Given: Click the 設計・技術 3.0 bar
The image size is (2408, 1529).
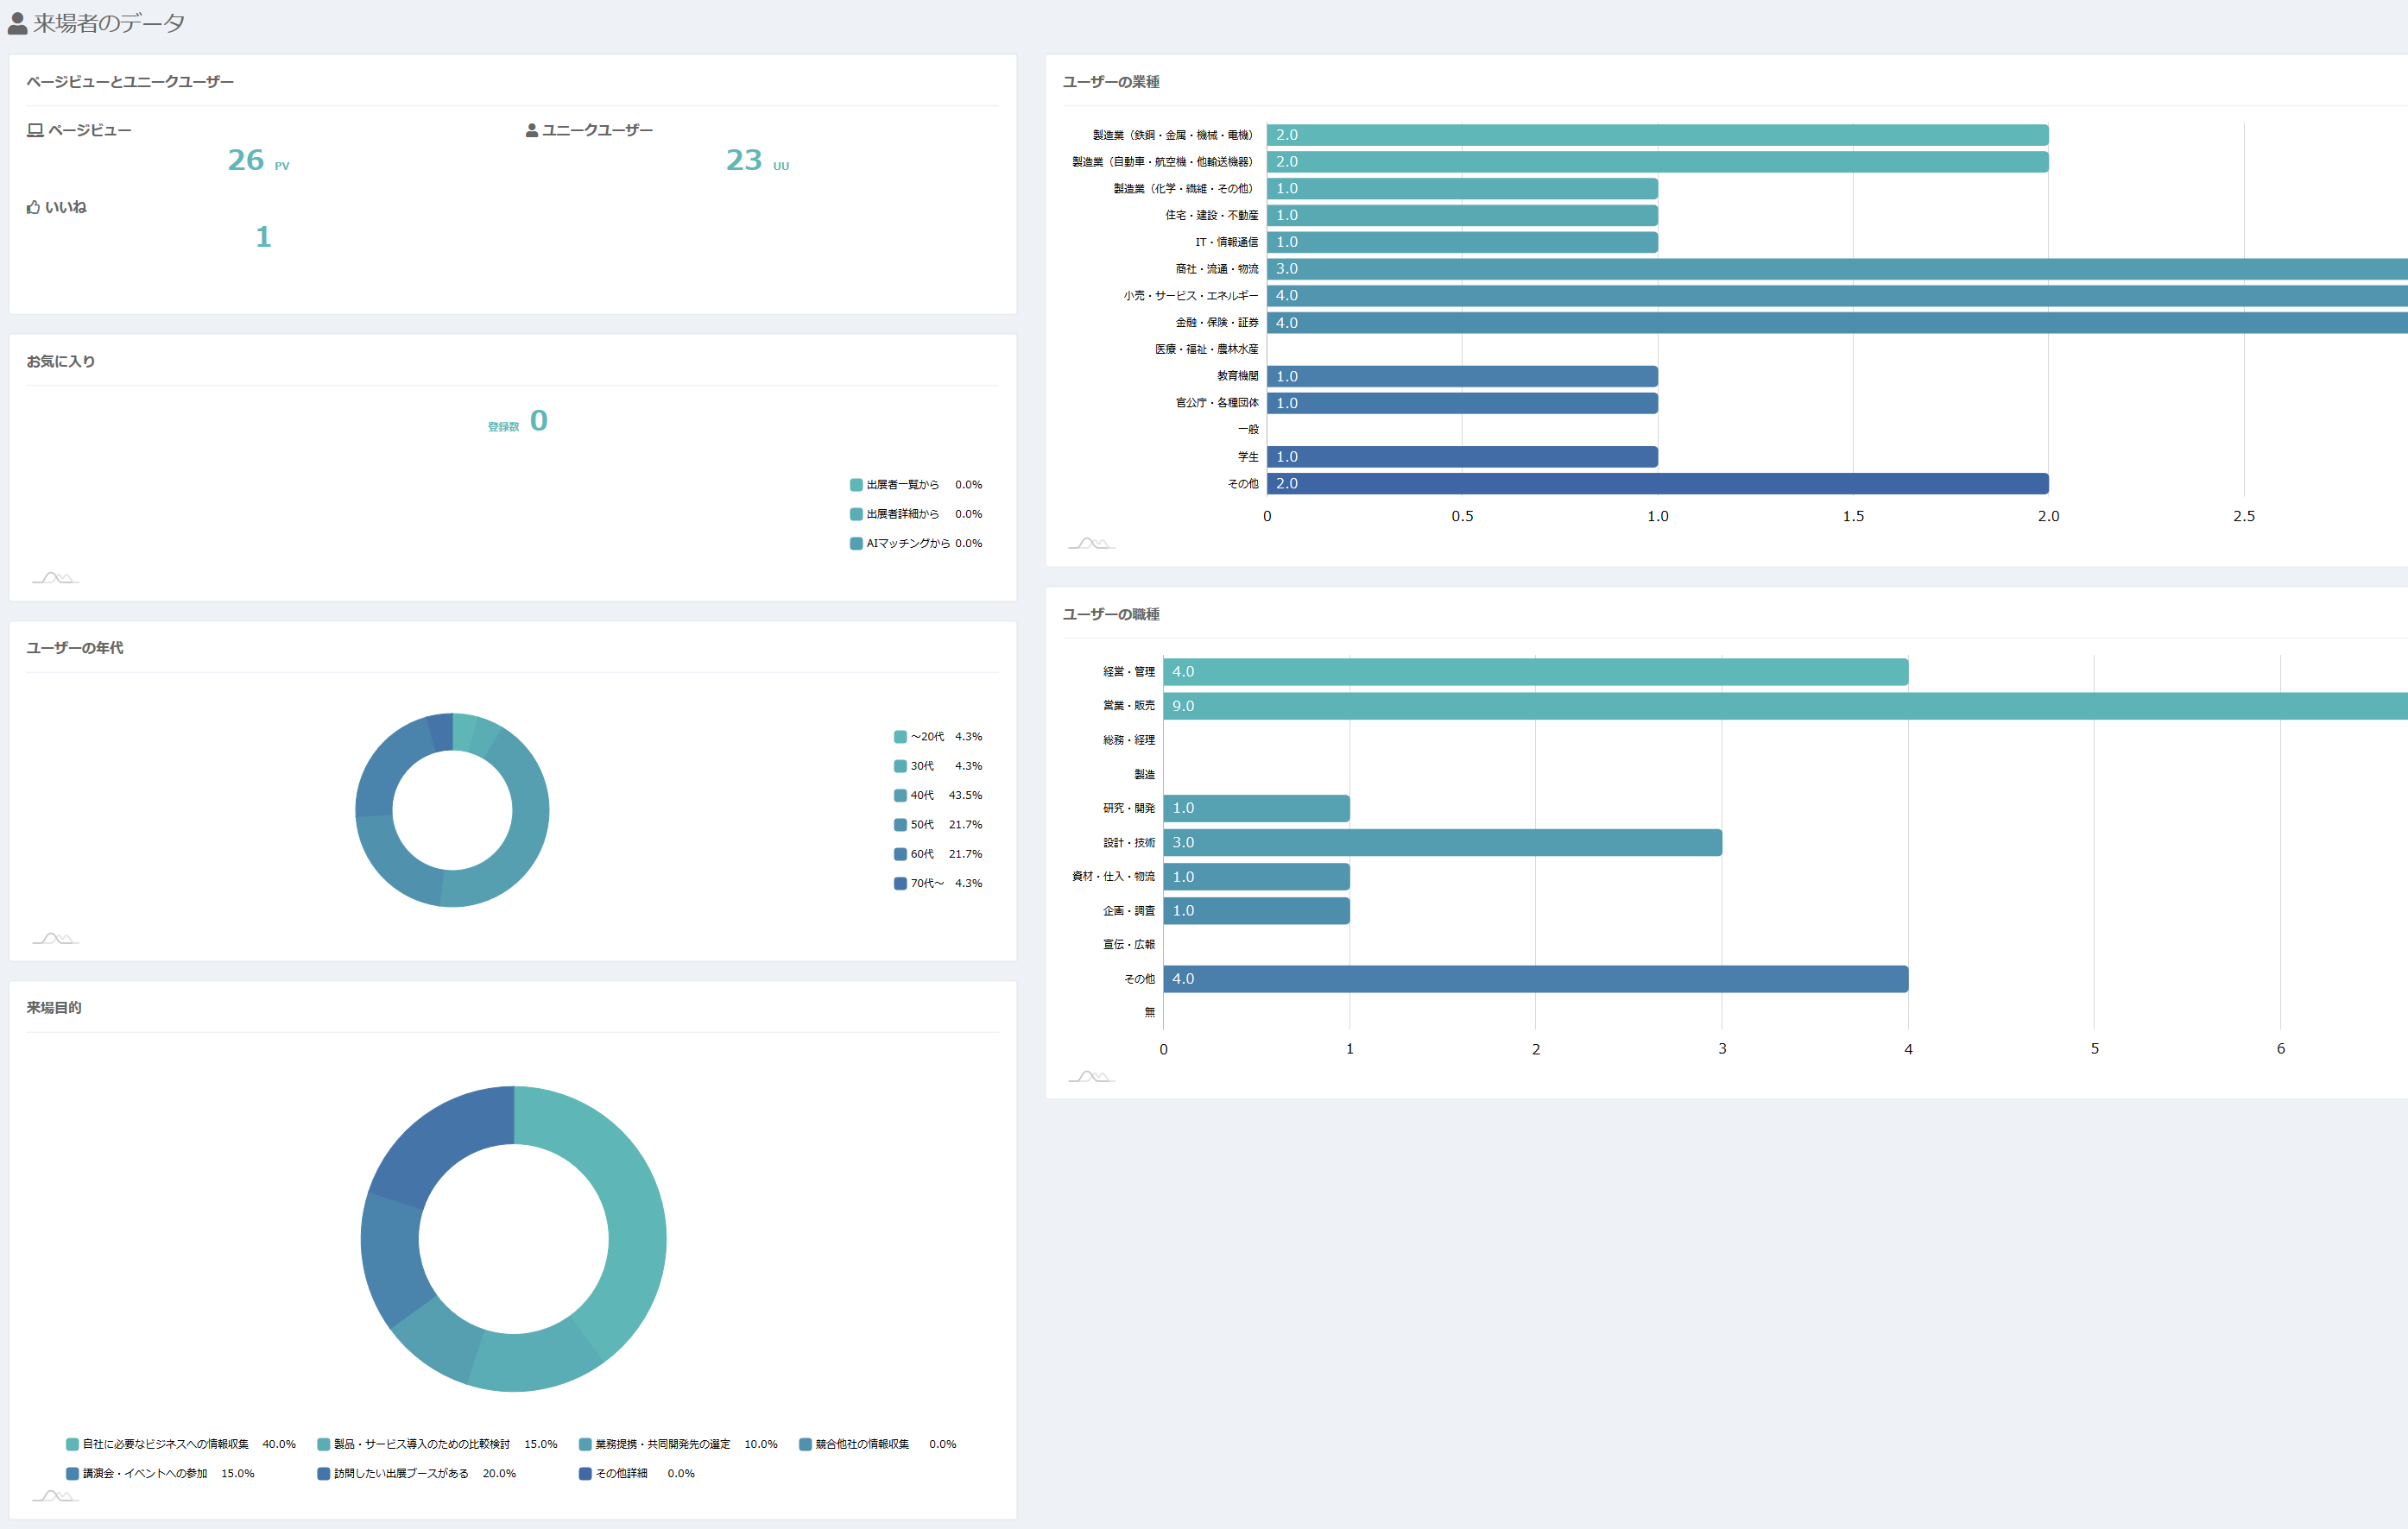Looking at the screenshot, I should [x=1442, y=842].
